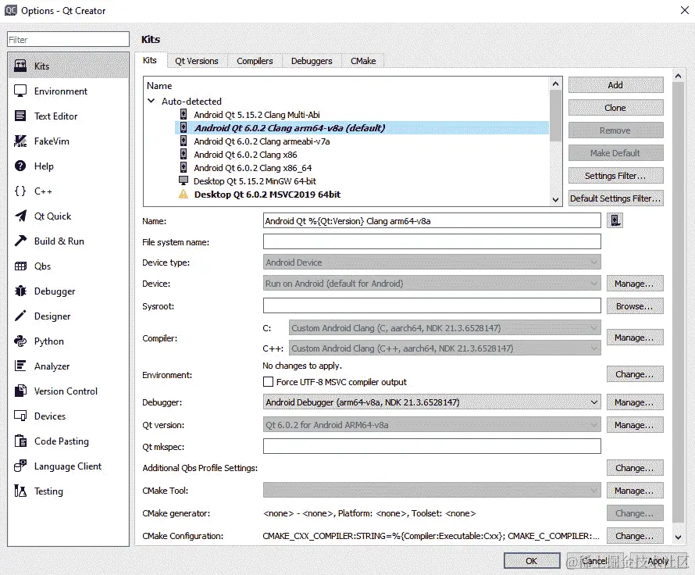The height and width of the screenshot is (575, 695).
Task: Open the Qbs settings category
Action: tap(68, 266)
